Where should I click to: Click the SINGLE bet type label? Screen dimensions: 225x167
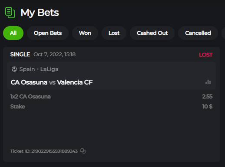point(20,54)
